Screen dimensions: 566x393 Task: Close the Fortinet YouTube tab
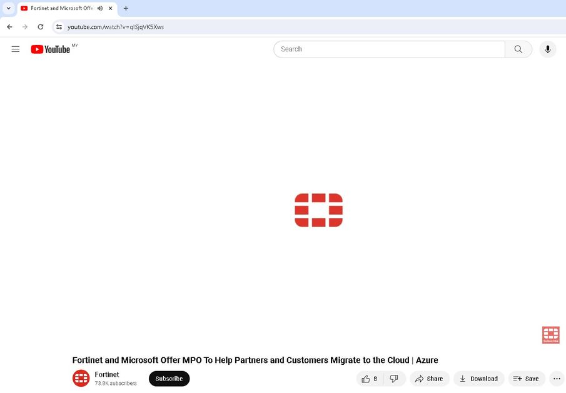(x=111, y=8)
